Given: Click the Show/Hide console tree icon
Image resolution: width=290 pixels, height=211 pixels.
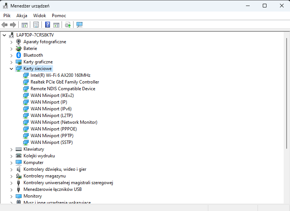Looking at the screenshot, I should [24, 25].
